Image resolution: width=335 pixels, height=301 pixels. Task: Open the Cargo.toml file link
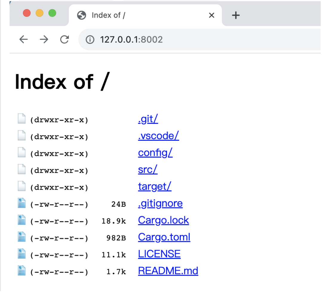point(164,237)
